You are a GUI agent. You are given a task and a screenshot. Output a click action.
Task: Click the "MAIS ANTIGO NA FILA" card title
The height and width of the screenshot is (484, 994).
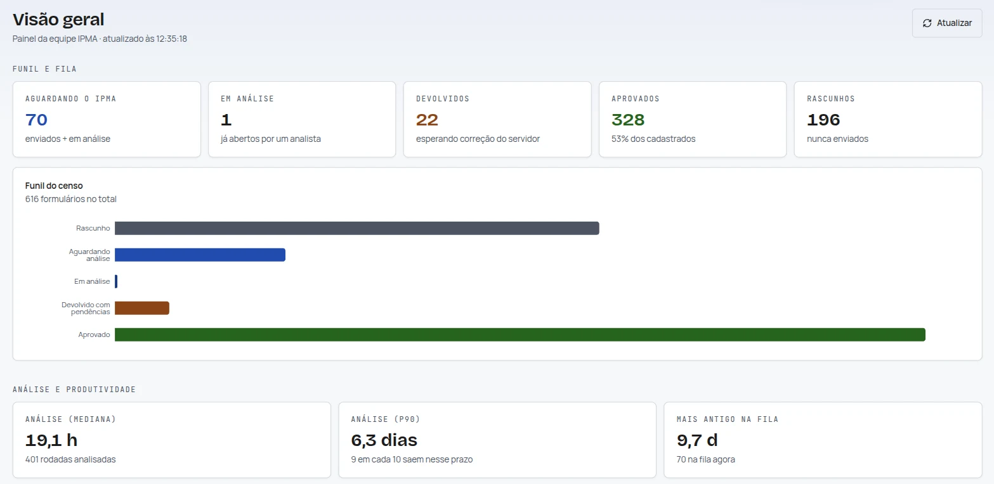pos(728,419)
